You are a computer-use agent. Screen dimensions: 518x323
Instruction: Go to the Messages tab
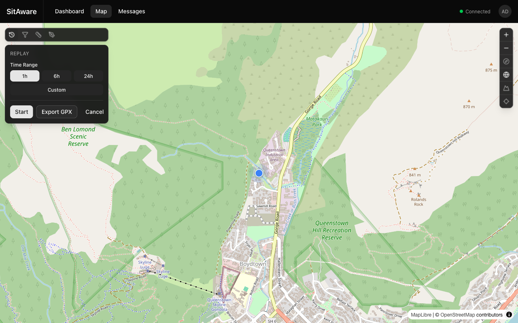(x=132, y=11)
